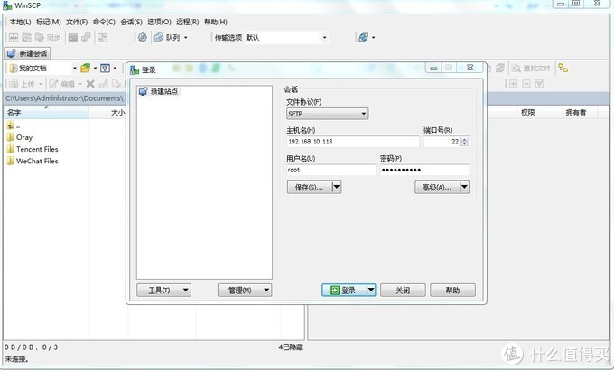The width and height of the screenshot is (614, 370).
Task: Open the 管理 manage dropdown button
Action: point(245,290)
